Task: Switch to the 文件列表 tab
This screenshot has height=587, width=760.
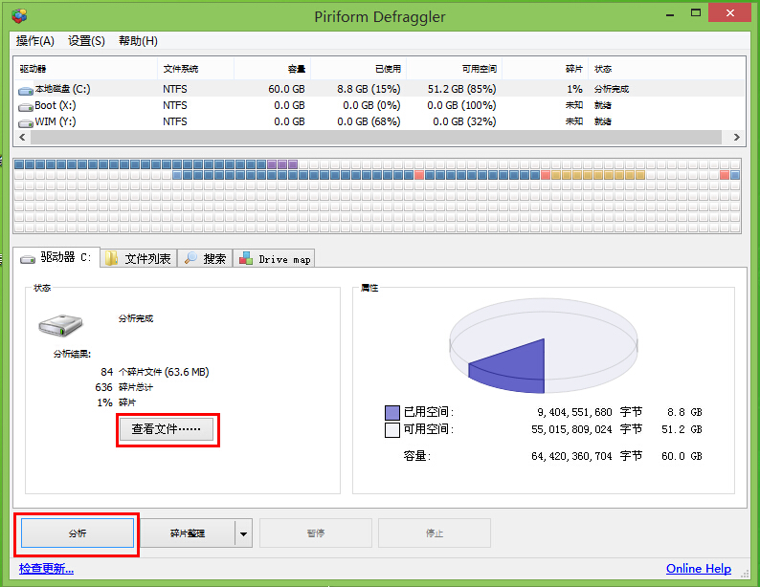Action: coord(139,258)
